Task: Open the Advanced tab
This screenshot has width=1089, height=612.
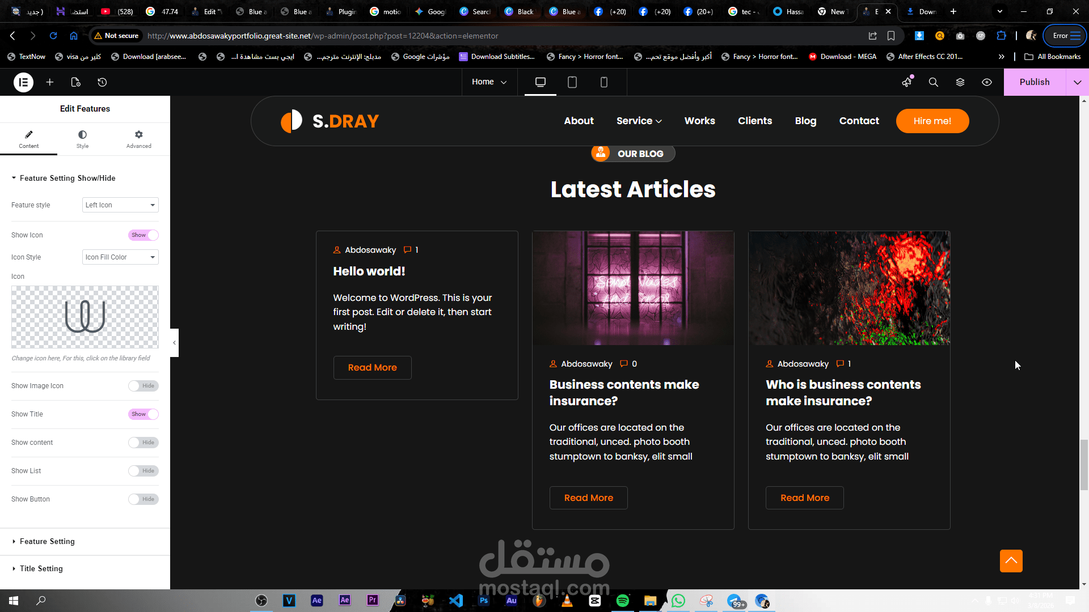Action: pyautogui.click(x=138, y=139)
